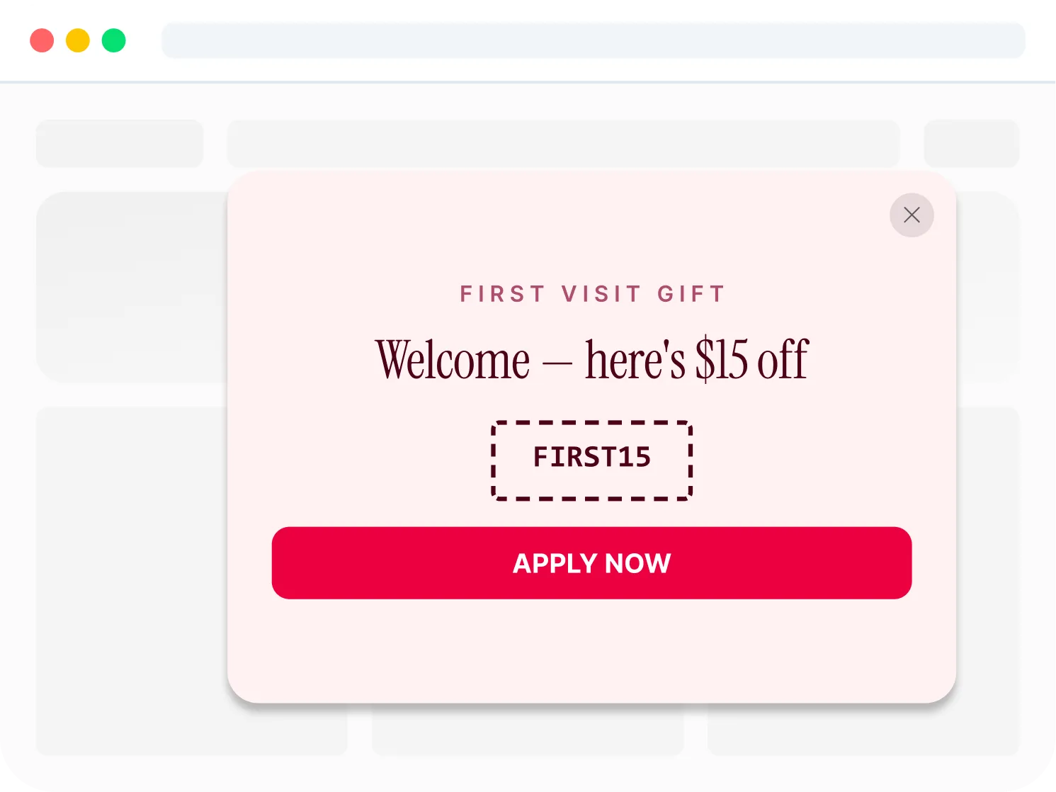The width and height of the screenshot is (1056, 792).
Task: Click the small top-right header placeholder
Action: click(972, 144)
